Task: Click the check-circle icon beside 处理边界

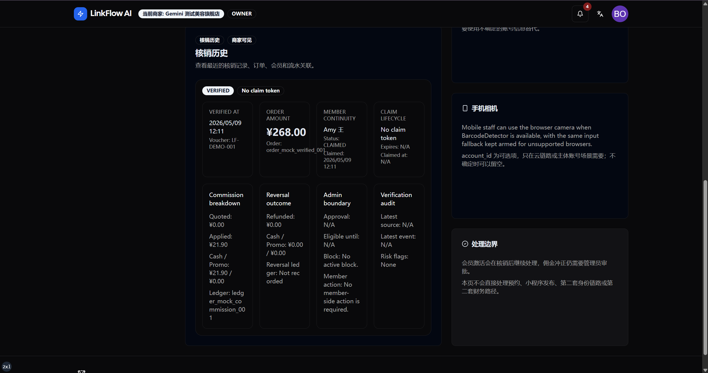Action: pos(465,244)
